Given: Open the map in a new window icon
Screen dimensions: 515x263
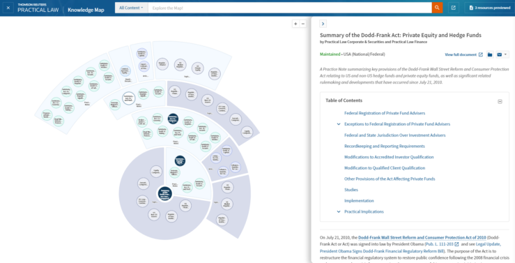Looking at the screenshot, I should point(454,8).
